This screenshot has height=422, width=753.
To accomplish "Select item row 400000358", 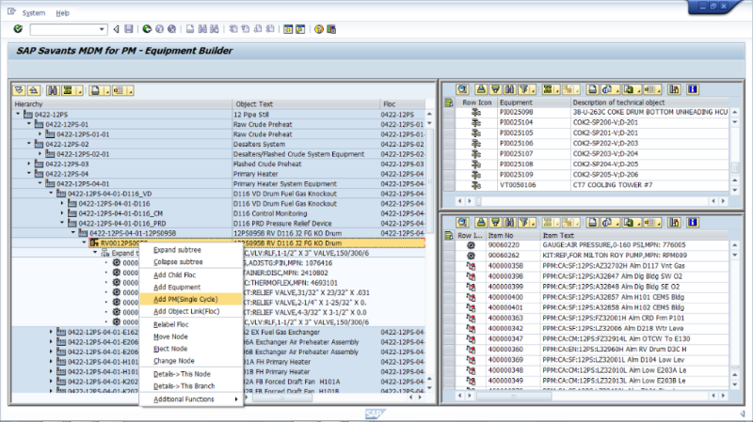I will point(585,266).
